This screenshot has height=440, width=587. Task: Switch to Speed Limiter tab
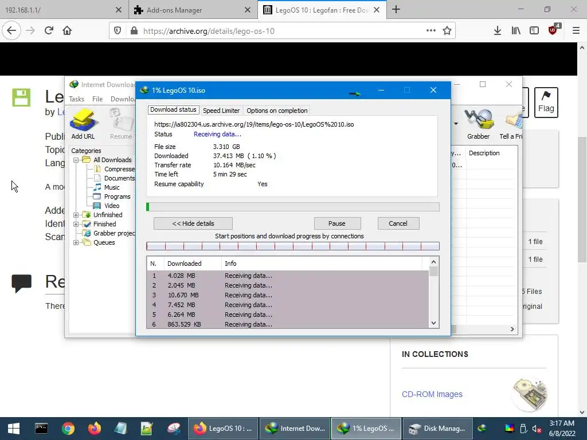221,111
